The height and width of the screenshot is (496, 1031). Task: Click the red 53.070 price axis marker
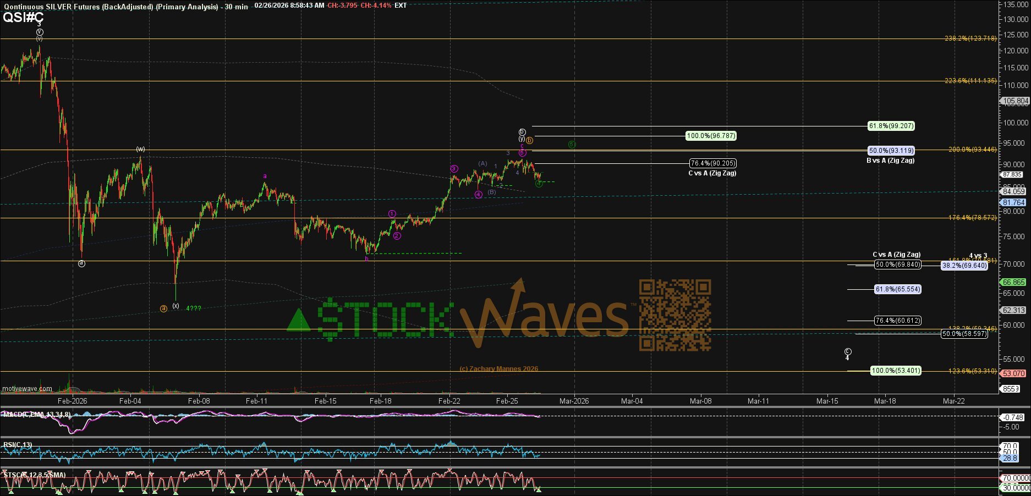pyautogui.click(x=1013, y=373)
